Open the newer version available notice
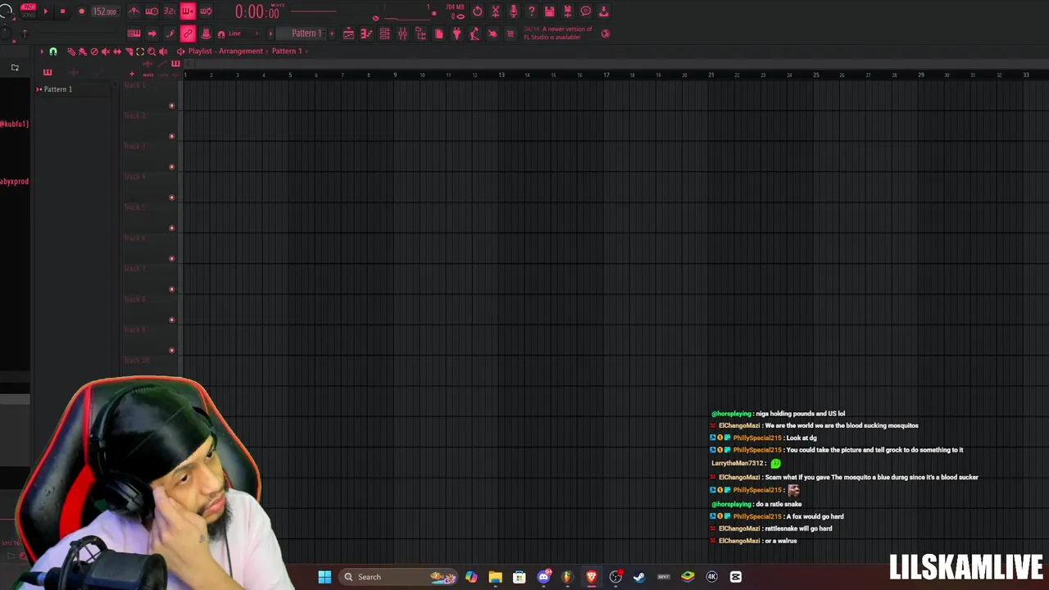The width and height of the screenshot is (1049, 590). pyautogui.click(x=558, y=33)
